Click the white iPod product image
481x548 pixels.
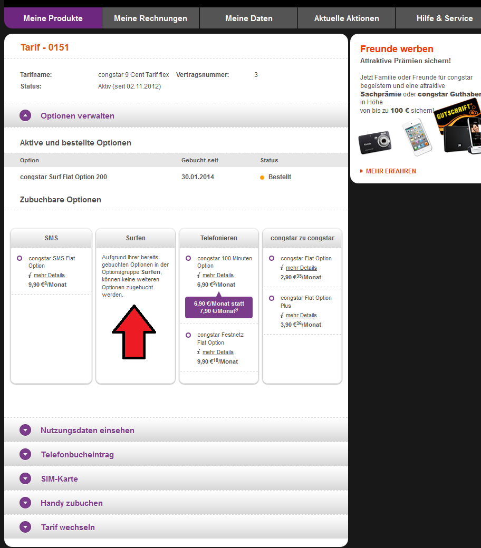click(417, 137)
